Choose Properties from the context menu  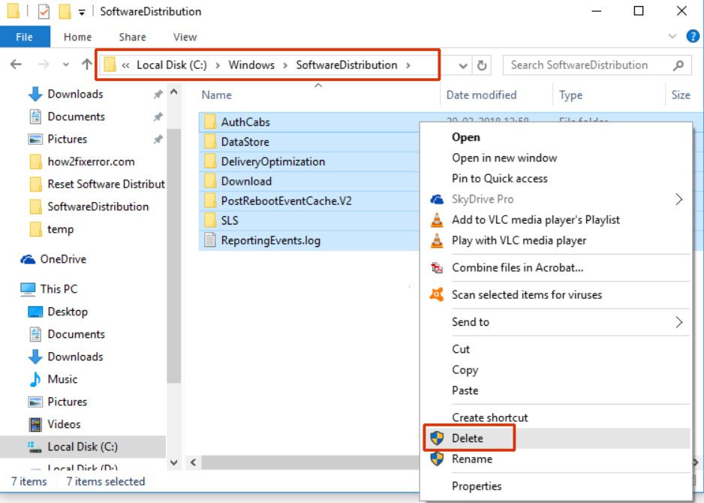tap(477, 486)
